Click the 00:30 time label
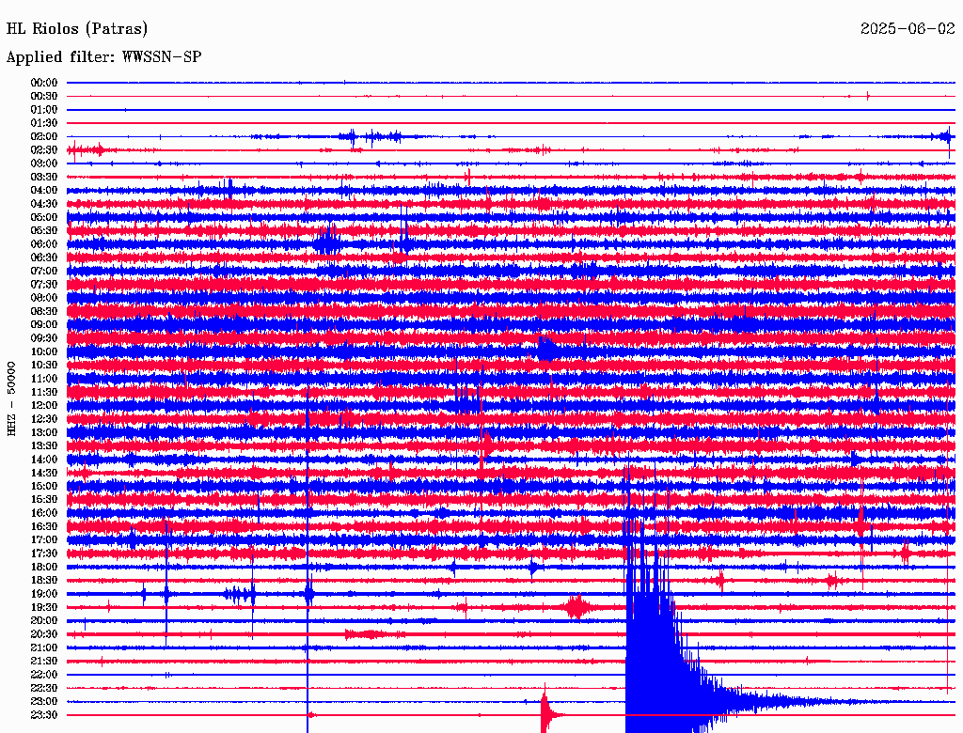Image resolution: width=963 pixels, height=733 pixels. (44, 96)
